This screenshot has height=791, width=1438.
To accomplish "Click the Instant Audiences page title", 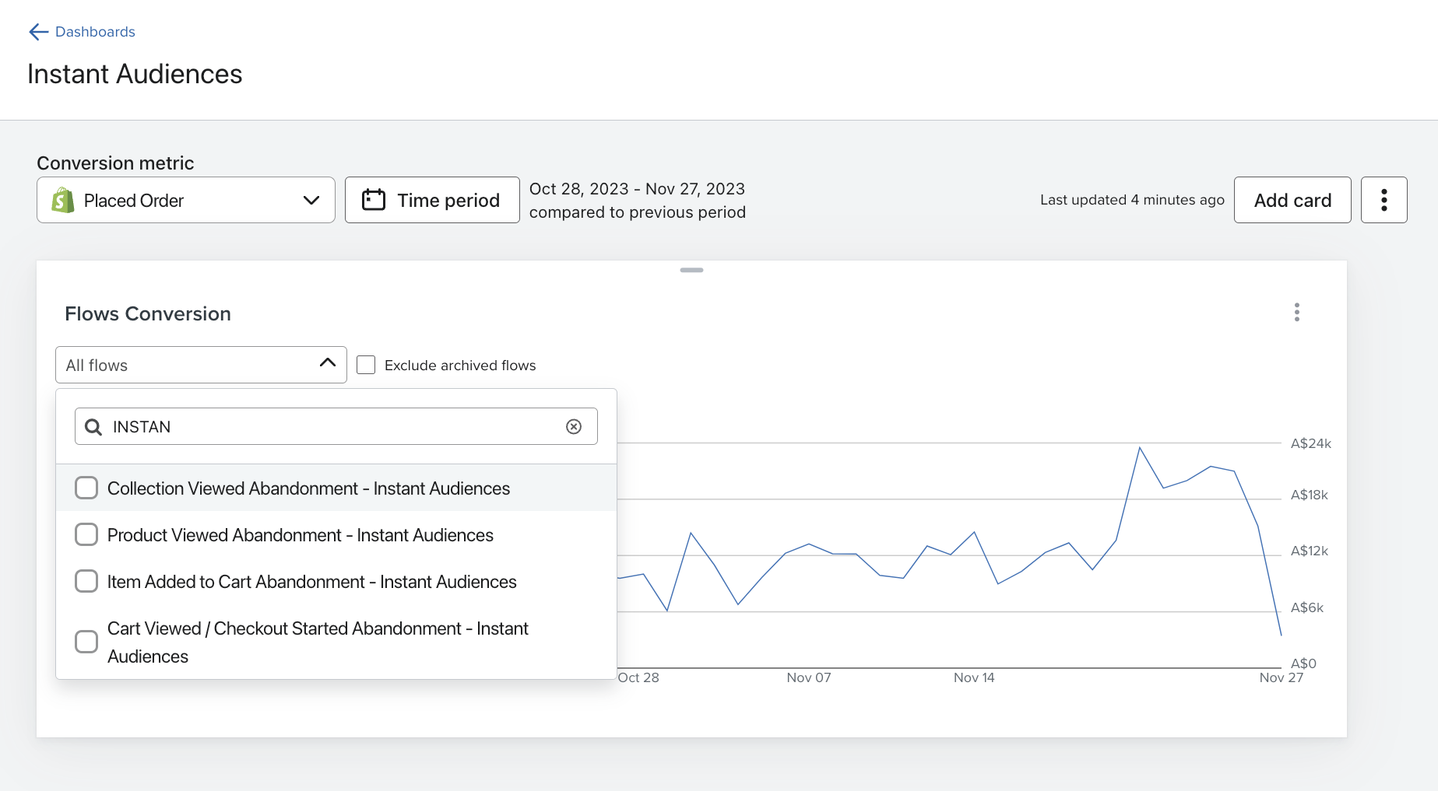I will [135, 74].
